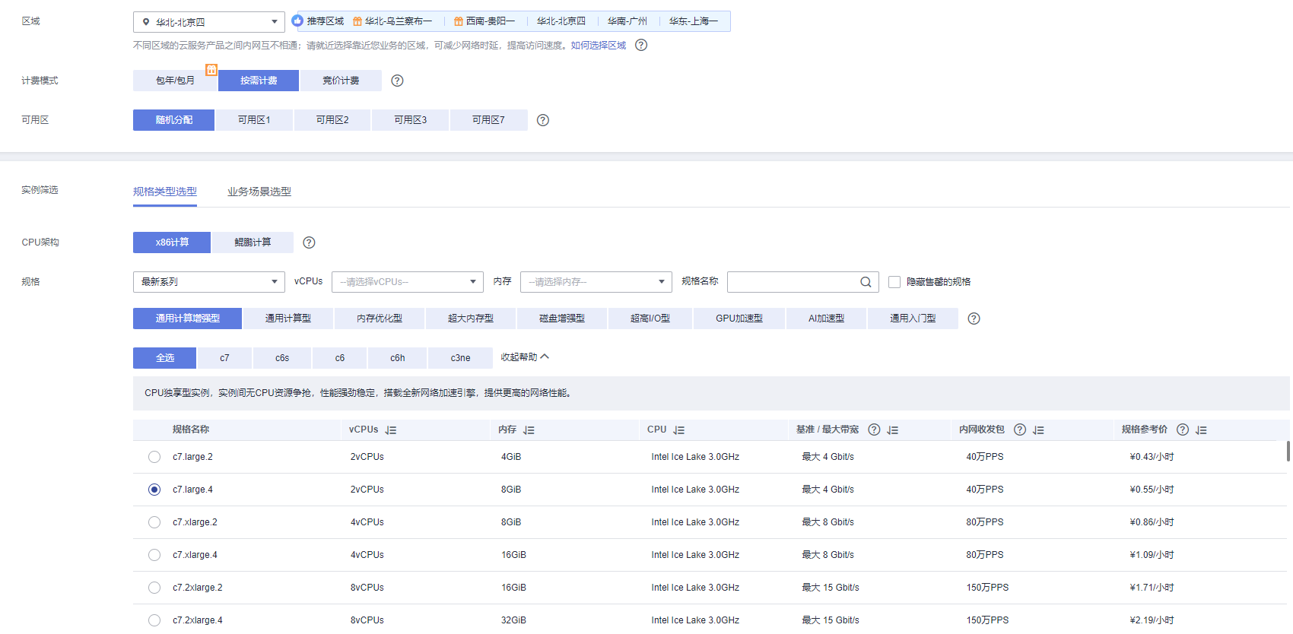Select 超高I/O型 type tab

tap(650, 319)
